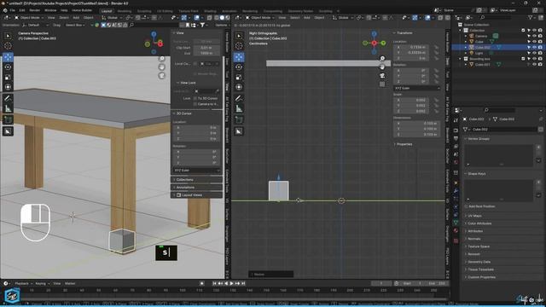
Task: Switch to the Shading workspace tab
Action: pos(210,11)
